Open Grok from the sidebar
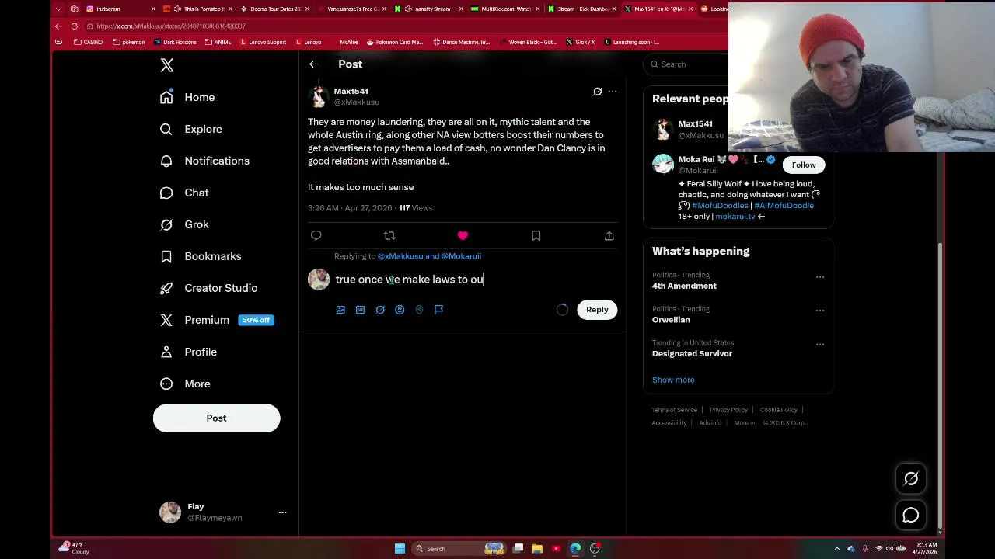 coord(184,224)
